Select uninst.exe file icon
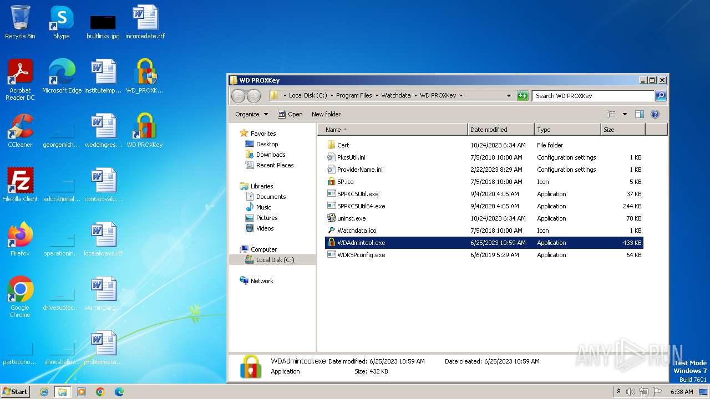The image size is (710, 399). pyautogui.click(x=332, y=218)
